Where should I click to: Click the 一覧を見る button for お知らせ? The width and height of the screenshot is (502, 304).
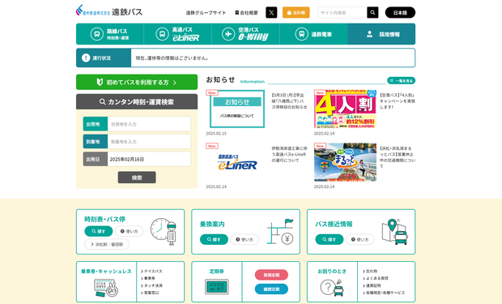pyautogui.click(x=401, y=80)
